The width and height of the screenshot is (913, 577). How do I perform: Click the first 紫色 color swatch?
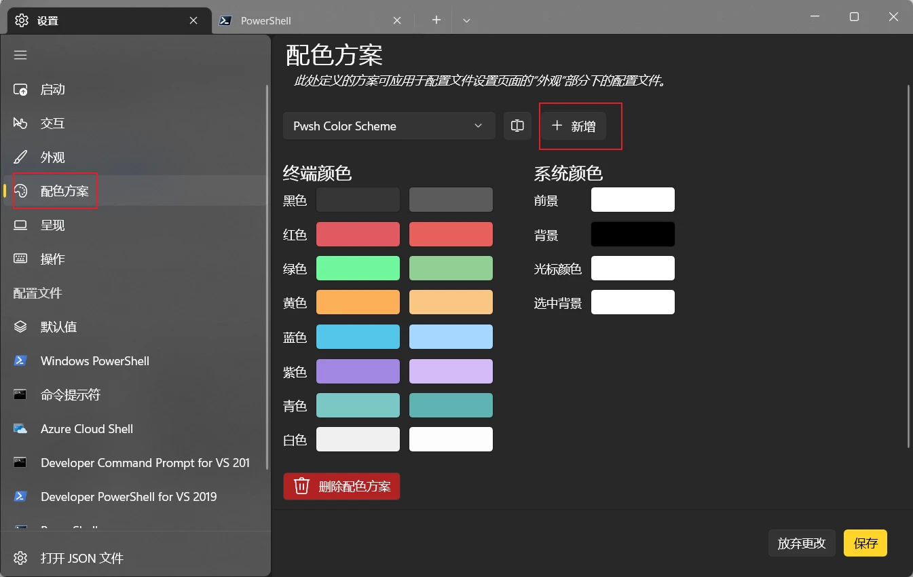coord(358,371)
